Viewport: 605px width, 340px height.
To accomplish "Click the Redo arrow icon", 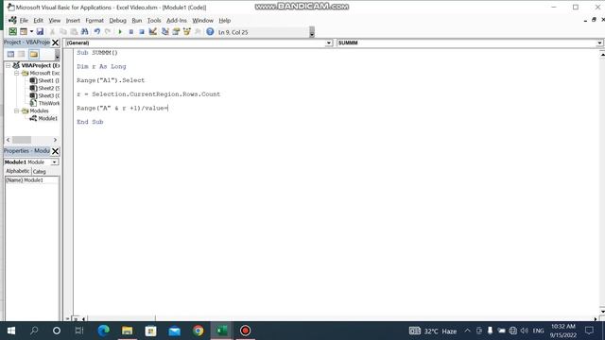I will click(x=108, y=31).
